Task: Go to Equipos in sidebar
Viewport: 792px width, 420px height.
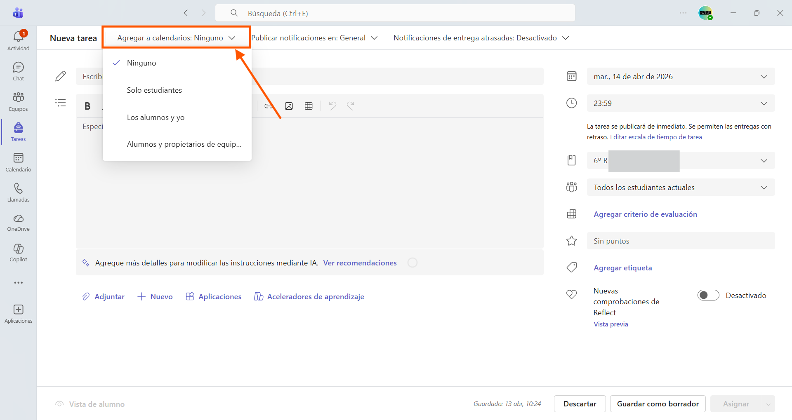Action: coord(18,102)
